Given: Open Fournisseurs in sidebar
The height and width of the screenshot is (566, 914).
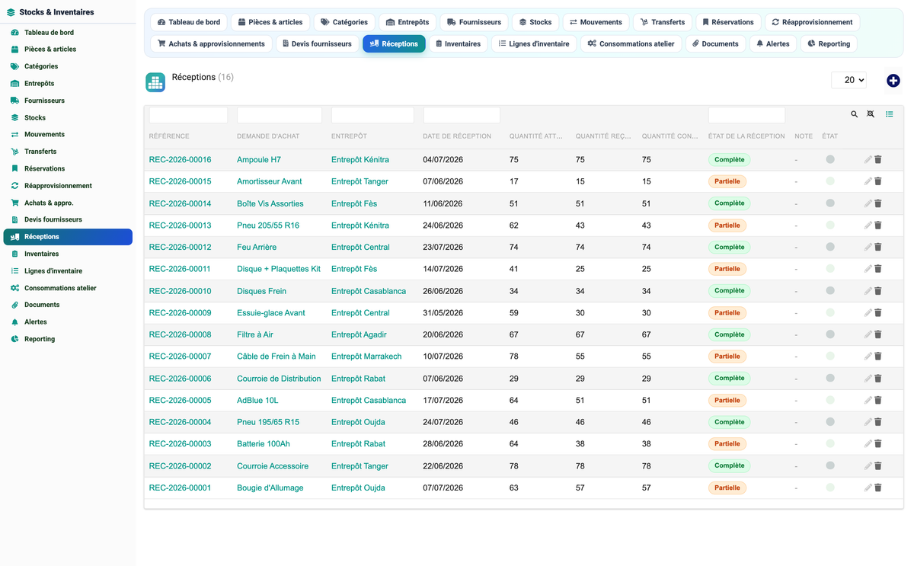Looking at the screenshot, I should [68, 101].
